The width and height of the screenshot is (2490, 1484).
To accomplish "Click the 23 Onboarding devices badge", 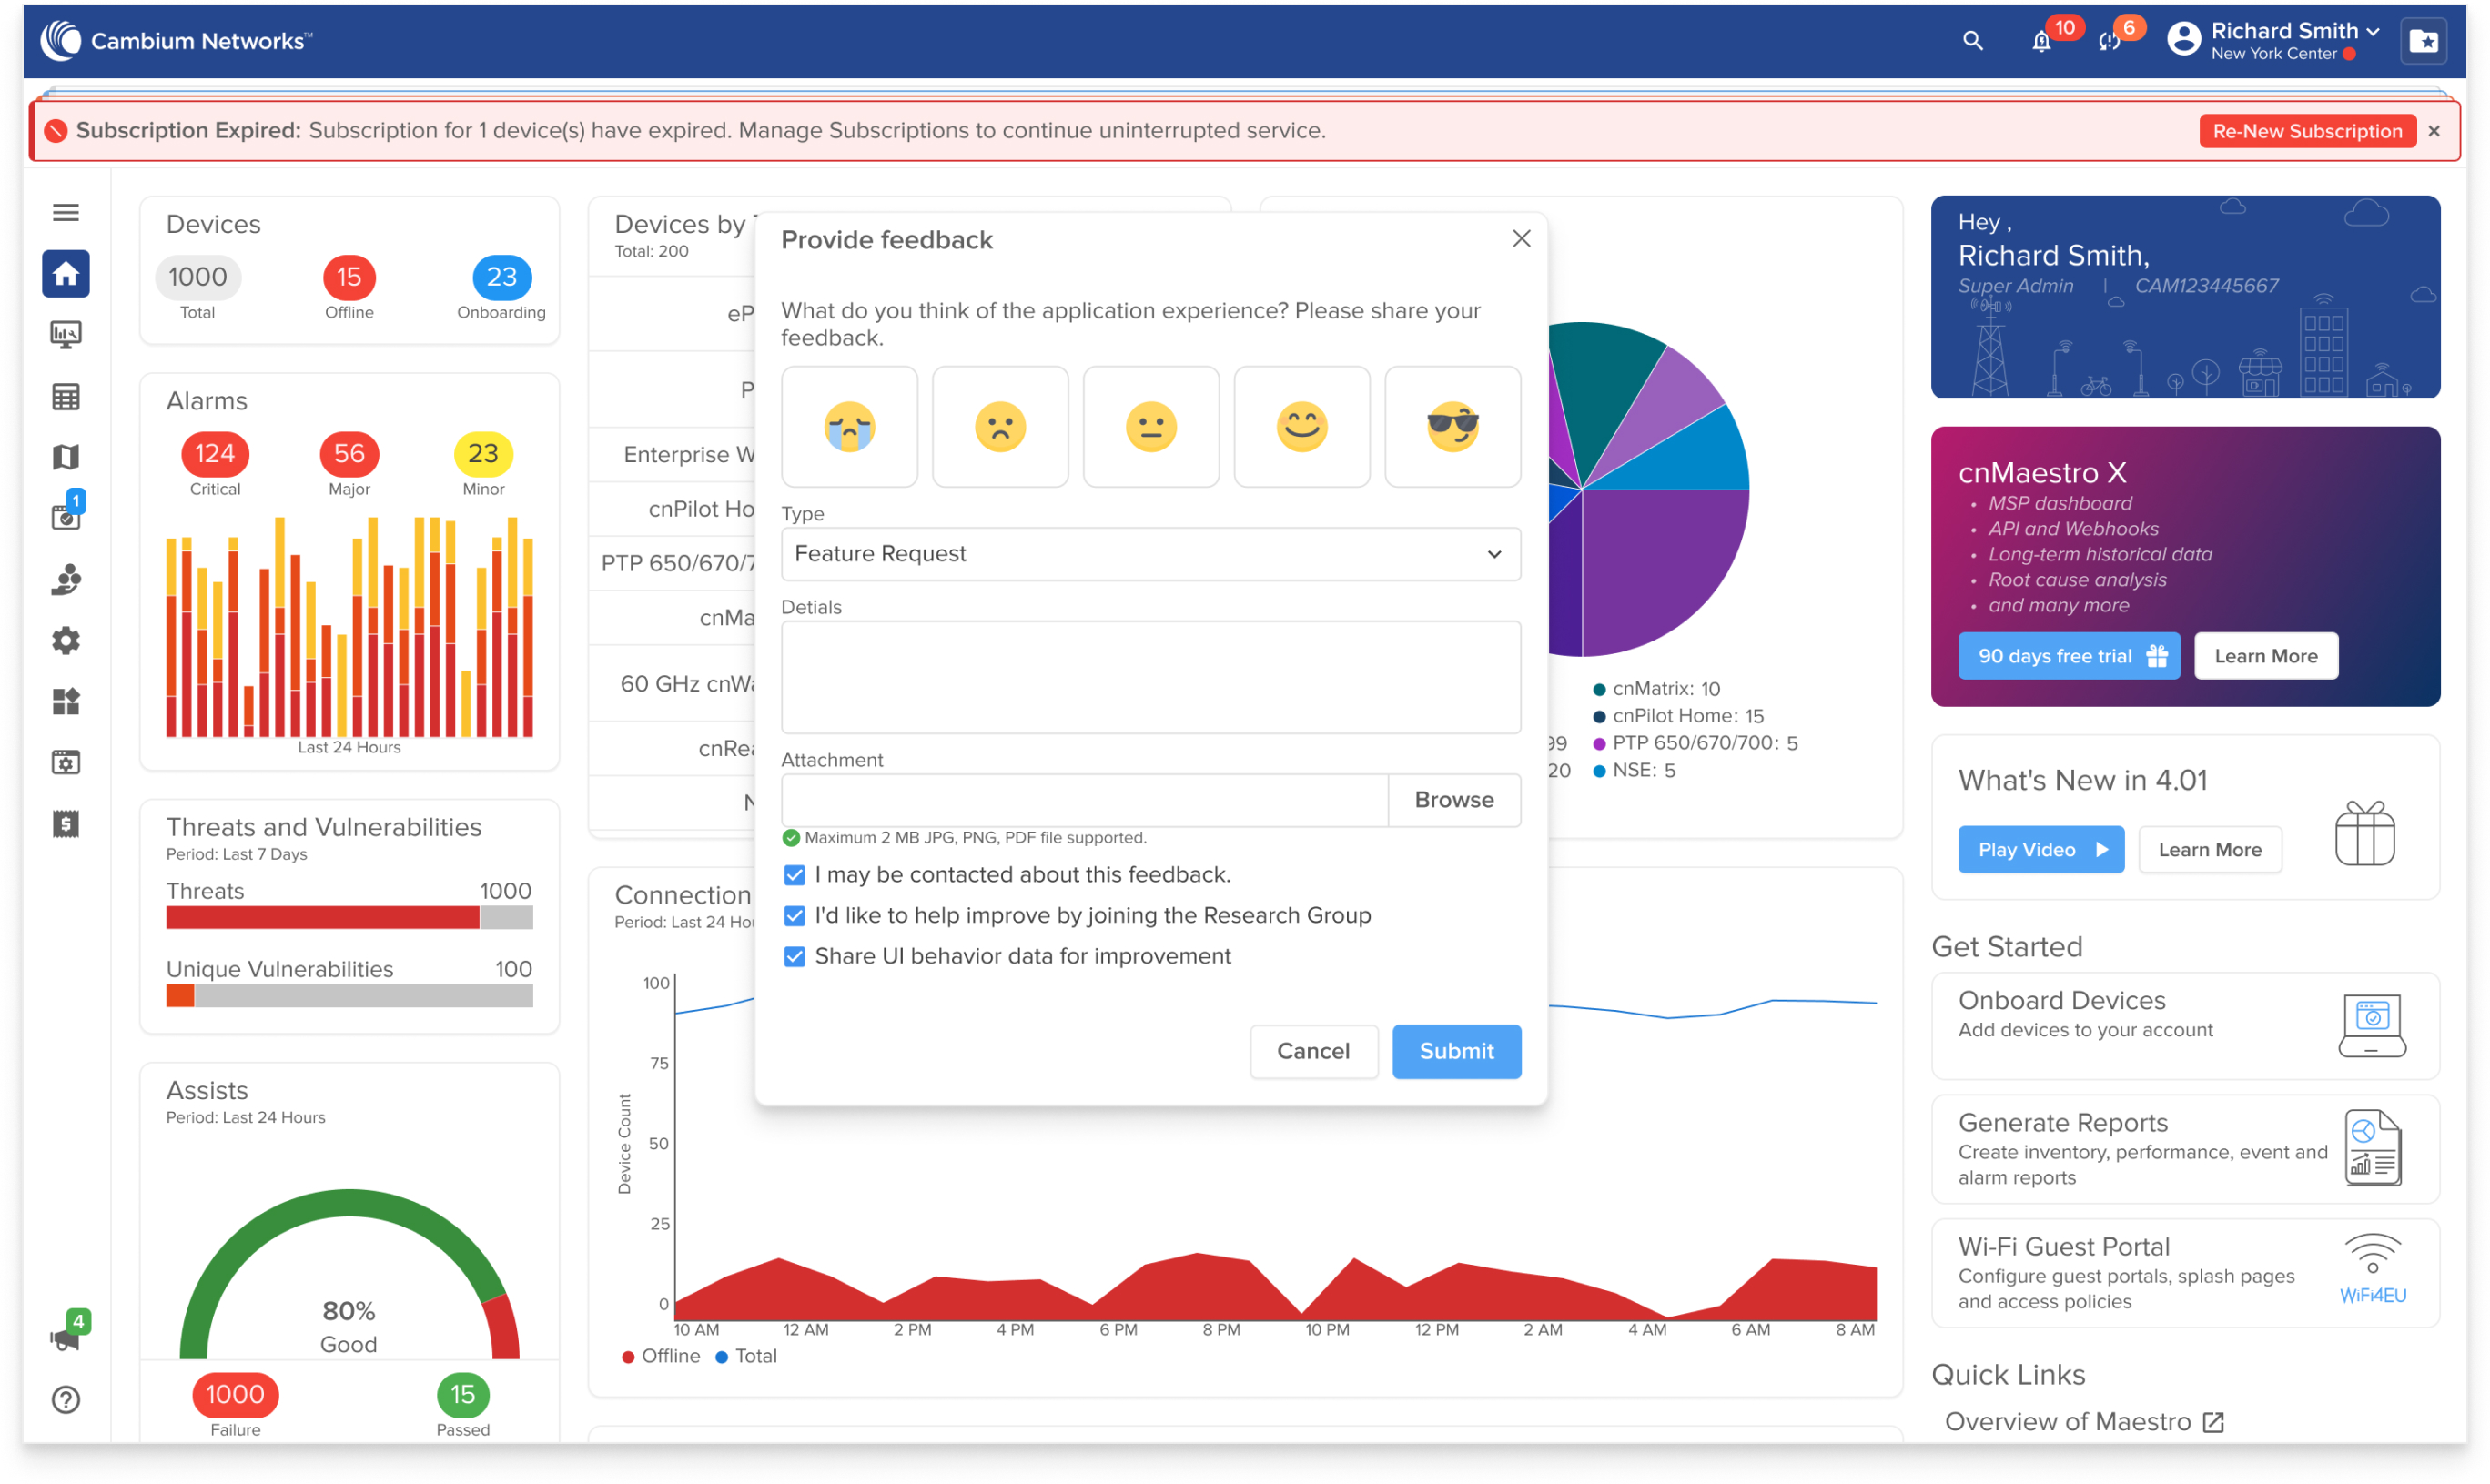I will coord(501,277).
